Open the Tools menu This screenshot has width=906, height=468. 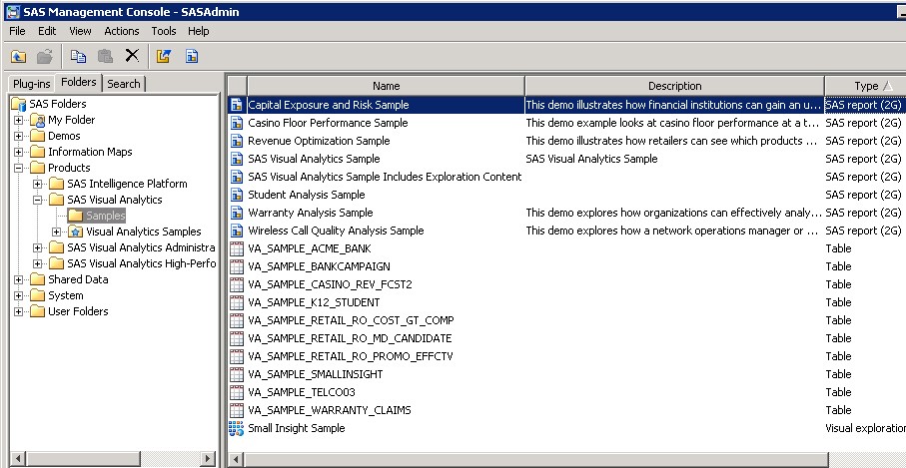click(164, 31)
